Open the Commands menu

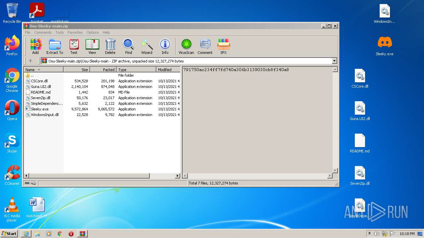click(x=43, y=32)
